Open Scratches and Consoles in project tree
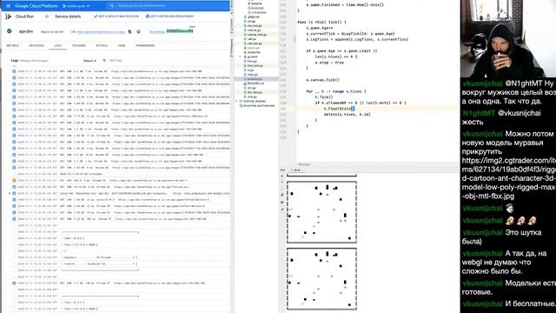The image size is (556, 313). click(x=257, y=105)
